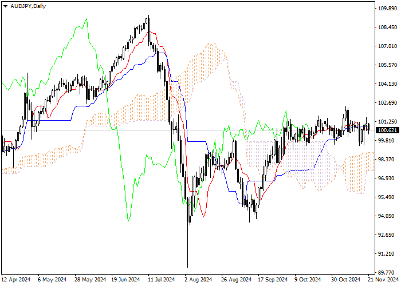The width and height of the screenshot is (401, 286).
Task: Select the 12 Apr 2024 date label
Action: [16, 280]
